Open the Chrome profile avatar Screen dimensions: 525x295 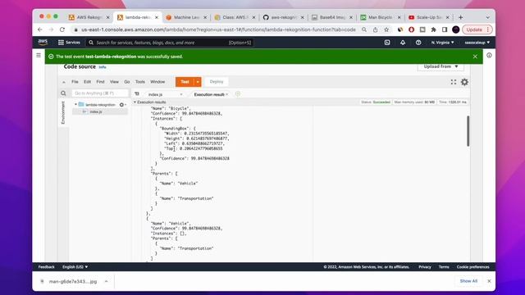(456, 29)
